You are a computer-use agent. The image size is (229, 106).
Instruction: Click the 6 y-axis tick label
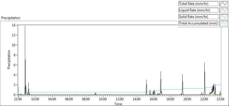pyautogui.click(x=15, y=65)
